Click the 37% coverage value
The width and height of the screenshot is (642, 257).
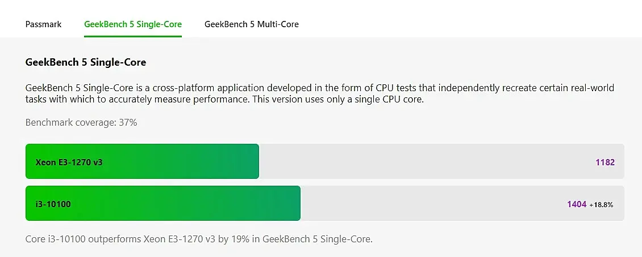click(x=127, y=122)
